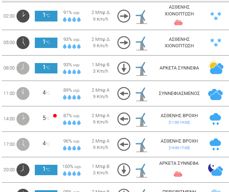Click the windmill icon in the 17:00 row
The height and width of the screenshot is (192, 229).
tap(141, 144)
